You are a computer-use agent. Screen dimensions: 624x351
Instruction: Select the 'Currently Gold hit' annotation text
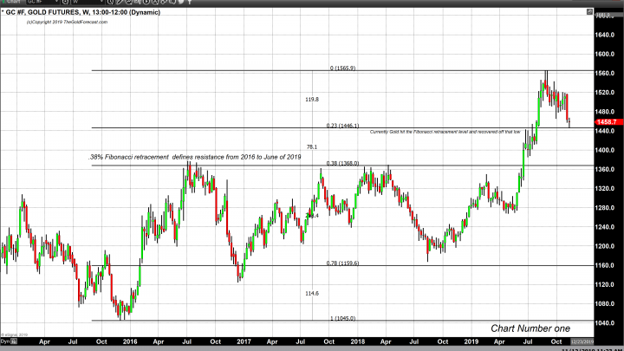445,132
